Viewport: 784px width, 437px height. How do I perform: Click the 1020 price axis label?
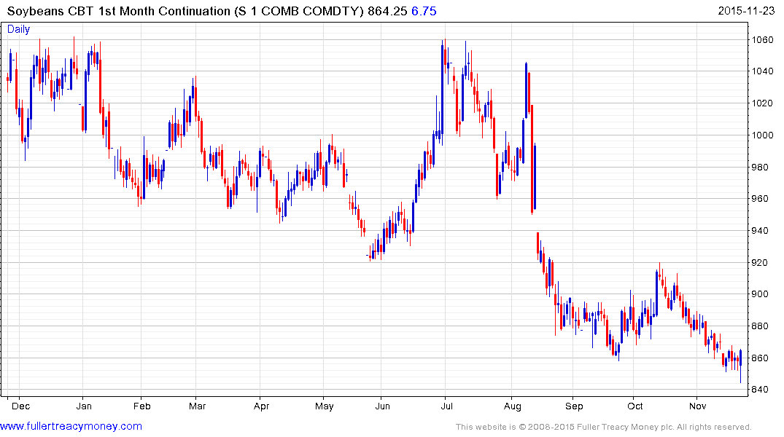pyautogui.click(x=763, y=103)
